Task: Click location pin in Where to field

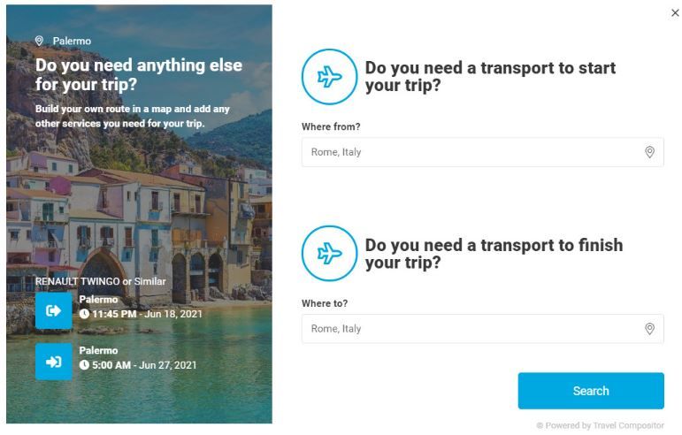Action: click(x=649, y=329)
